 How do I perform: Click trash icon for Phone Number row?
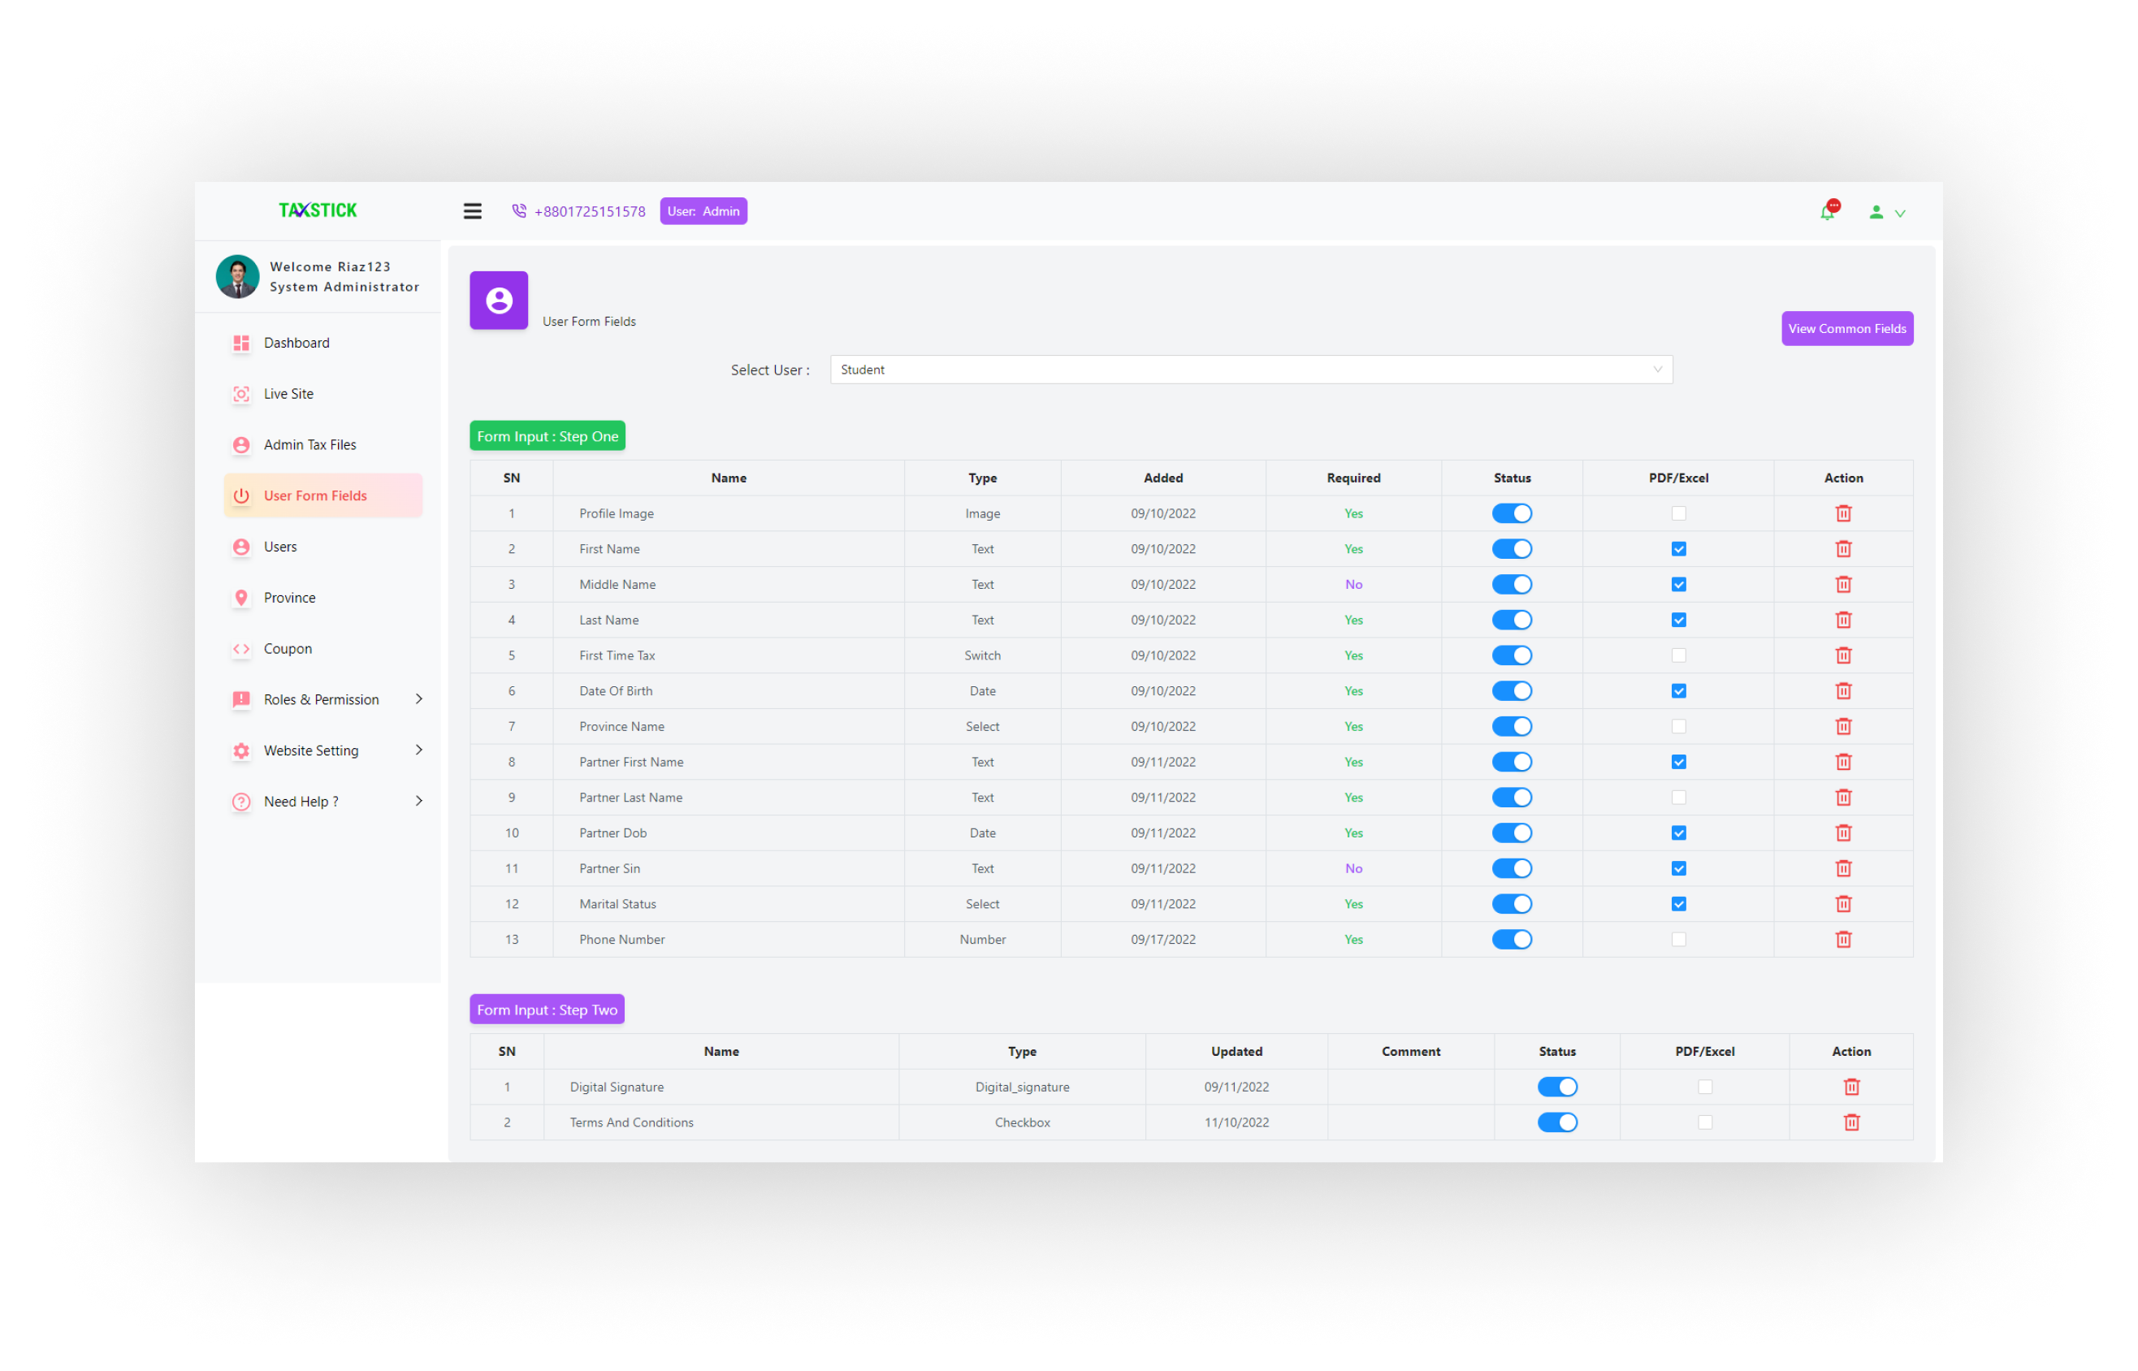(x=1843, y=939)
